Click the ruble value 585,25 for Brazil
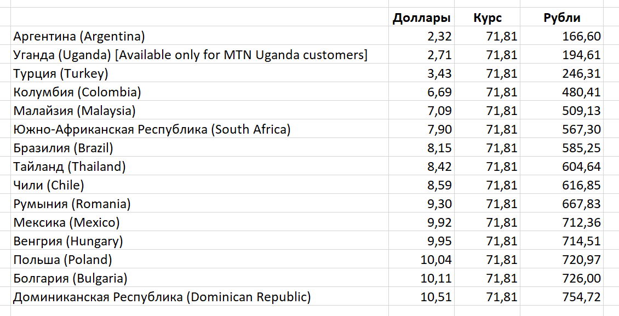Screen dimensions: 619x316 562,148
